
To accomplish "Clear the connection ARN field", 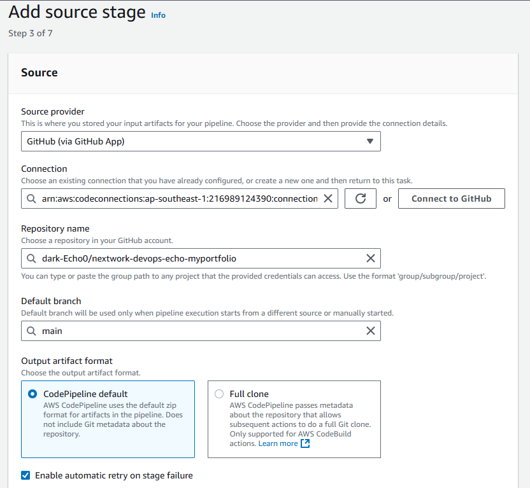I will (328, 199).
